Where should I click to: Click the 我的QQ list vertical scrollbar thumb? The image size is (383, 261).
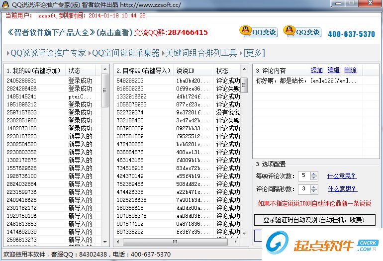click(105, 90)
